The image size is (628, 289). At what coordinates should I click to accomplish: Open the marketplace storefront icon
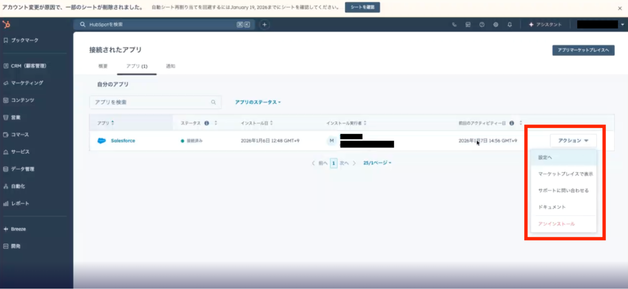468,25
